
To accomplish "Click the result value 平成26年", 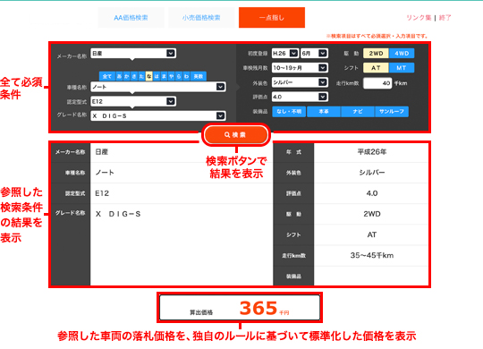I will click(x=371, y=152).
